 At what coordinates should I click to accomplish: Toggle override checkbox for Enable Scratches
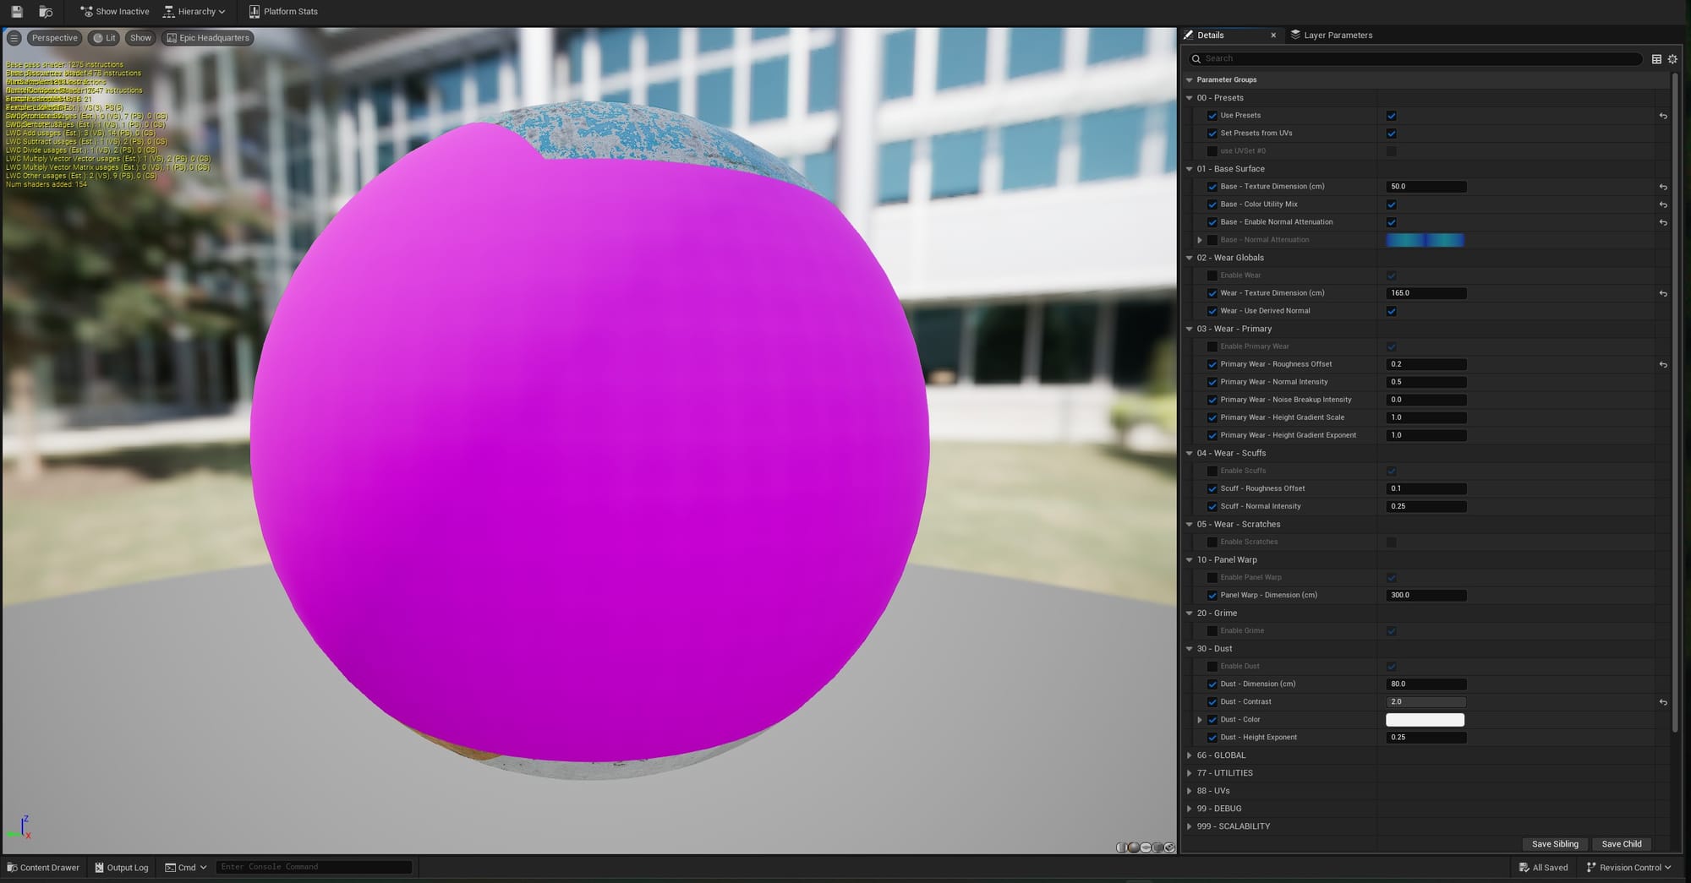[1212, 542]
